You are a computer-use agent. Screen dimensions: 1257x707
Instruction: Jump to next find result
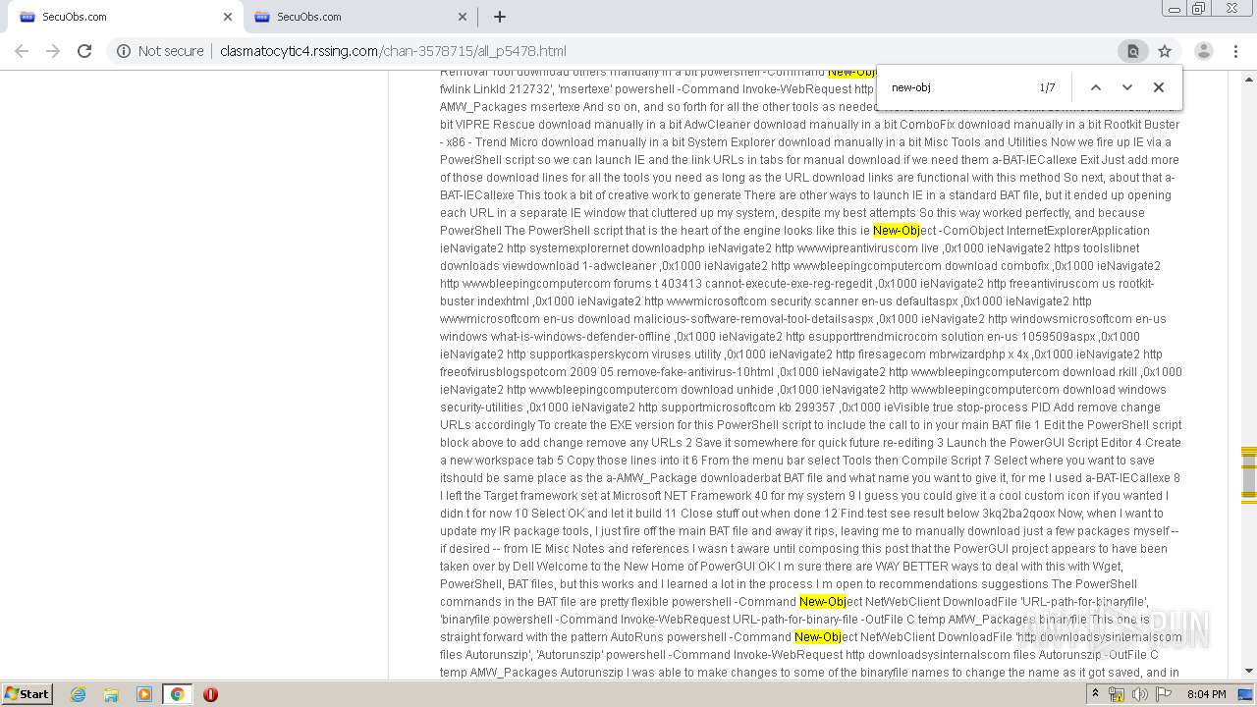coord(1127,87)
